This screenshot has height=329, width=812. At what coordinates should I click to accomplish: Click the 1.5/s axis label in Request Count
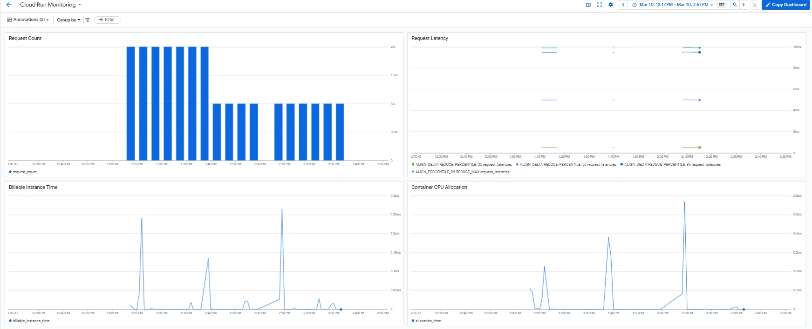pyautogui.click(x=394, y=75)
